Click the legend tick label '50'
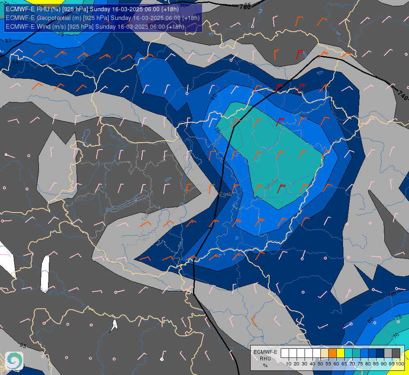The image size is (409, 375). click(320, 364)
